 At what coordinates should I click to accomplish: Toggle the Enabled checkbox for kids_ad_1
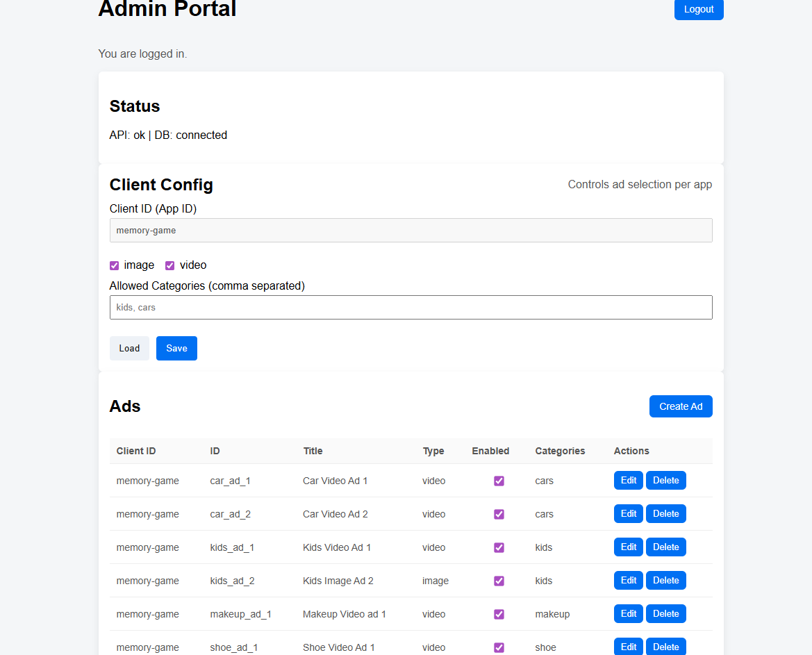click(x=499, y=547)
